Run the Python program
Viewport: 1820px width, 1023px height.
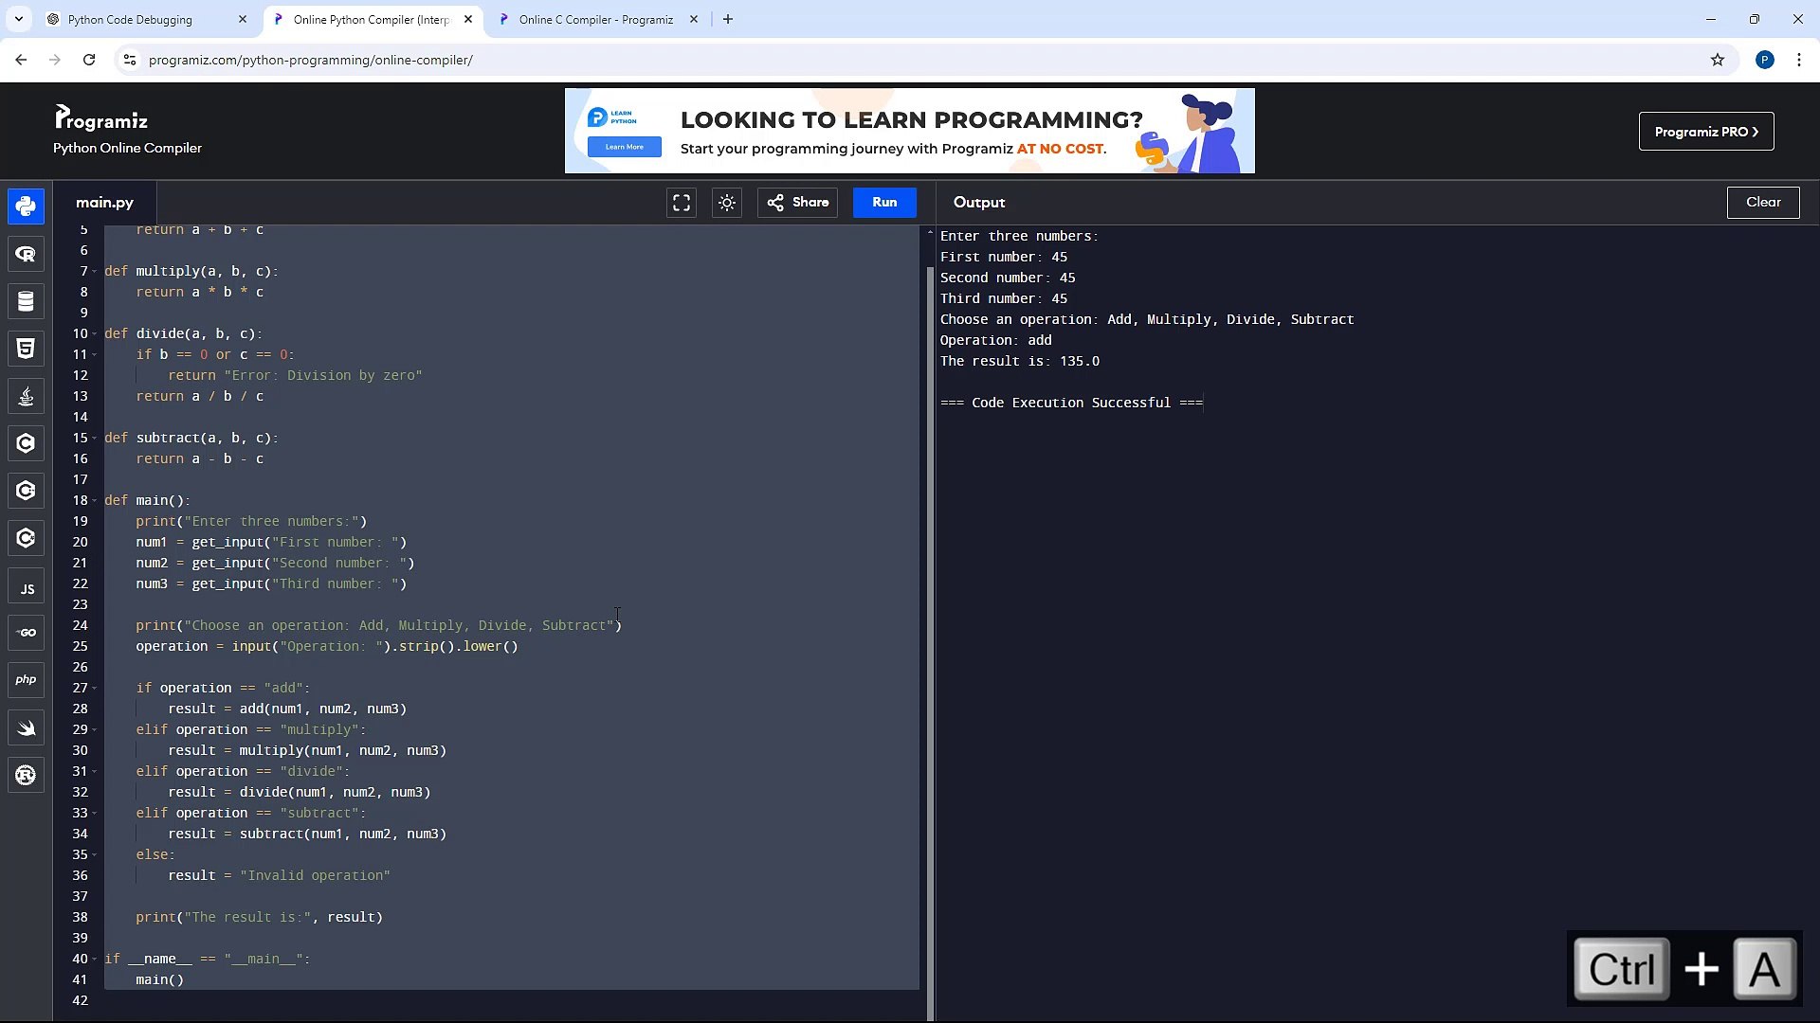(x=883, y=202)
